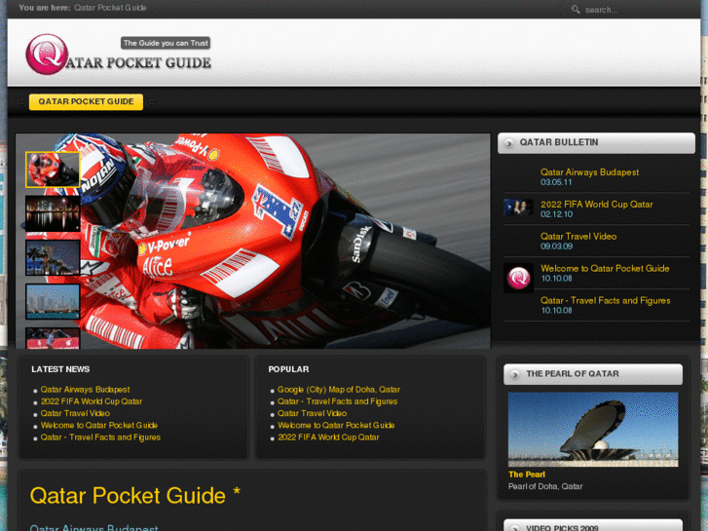Image resolution: width=708 pixels, height=531 pixels.
Task: Click the Pearl monument photo
Action: click(593, 429)
